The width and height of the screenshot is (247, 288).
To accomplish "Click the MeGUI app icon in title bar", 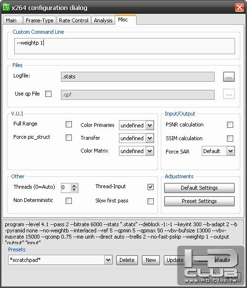I will pos(6,7).
